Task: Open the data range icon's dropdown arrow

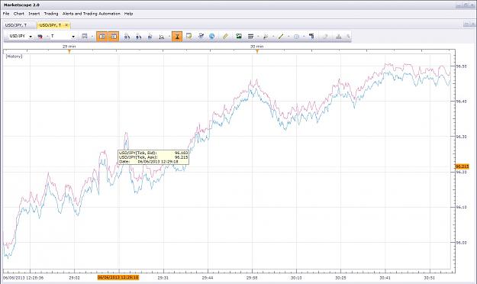Action: (92, 37)
